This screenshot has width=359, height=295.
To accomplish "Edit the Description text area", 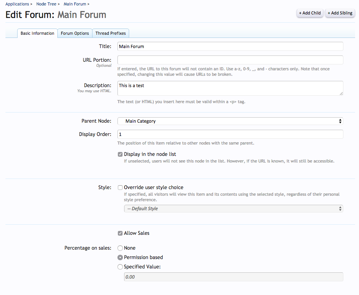I will (x=230, y=88).
